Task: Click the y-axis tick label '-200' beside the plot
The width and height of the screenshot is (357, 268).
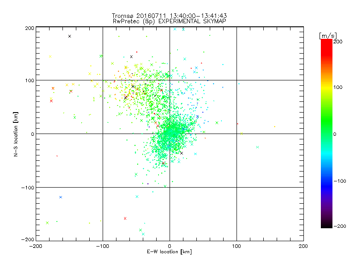Action: pyautogui.click(x=28, y=239)
